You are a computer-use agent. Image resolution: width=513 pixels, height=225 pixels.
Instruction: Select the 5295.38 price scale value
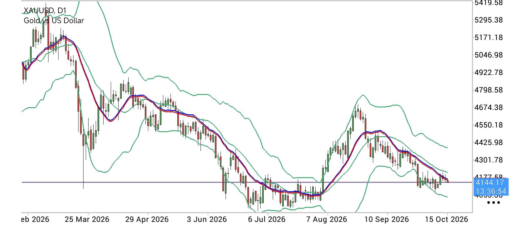[489, 20]
